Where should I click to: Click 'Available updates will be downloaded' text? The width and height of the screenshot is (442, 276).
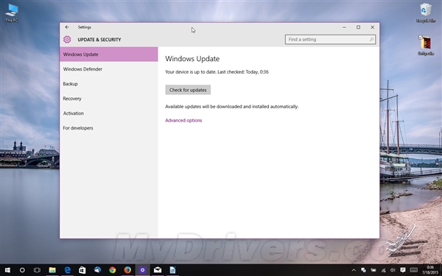232,107
